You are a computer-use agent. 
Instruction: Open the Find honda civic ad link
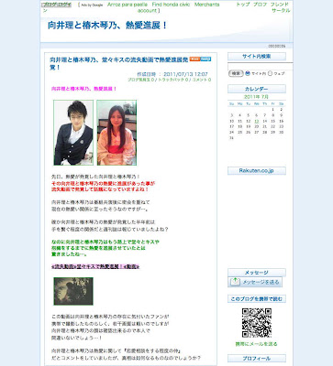(x=171, y=5)
